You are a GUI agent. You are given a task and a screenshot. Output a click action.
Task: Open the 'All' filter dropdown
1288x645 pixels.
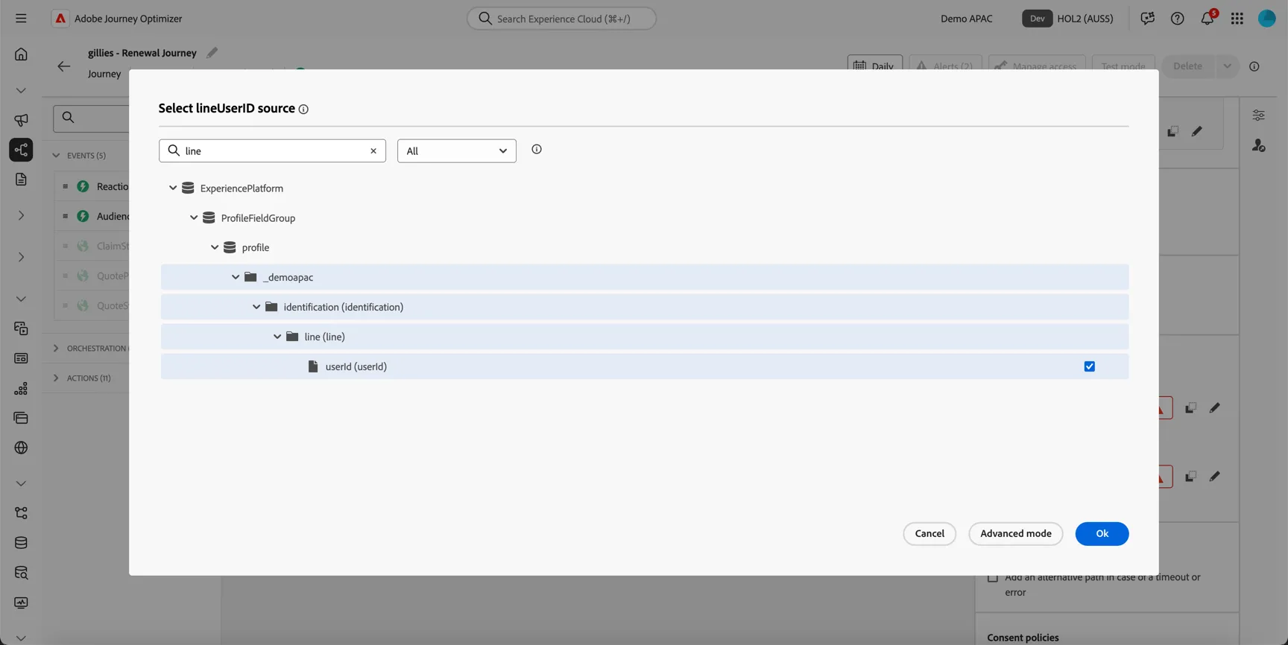coord(457,151)
